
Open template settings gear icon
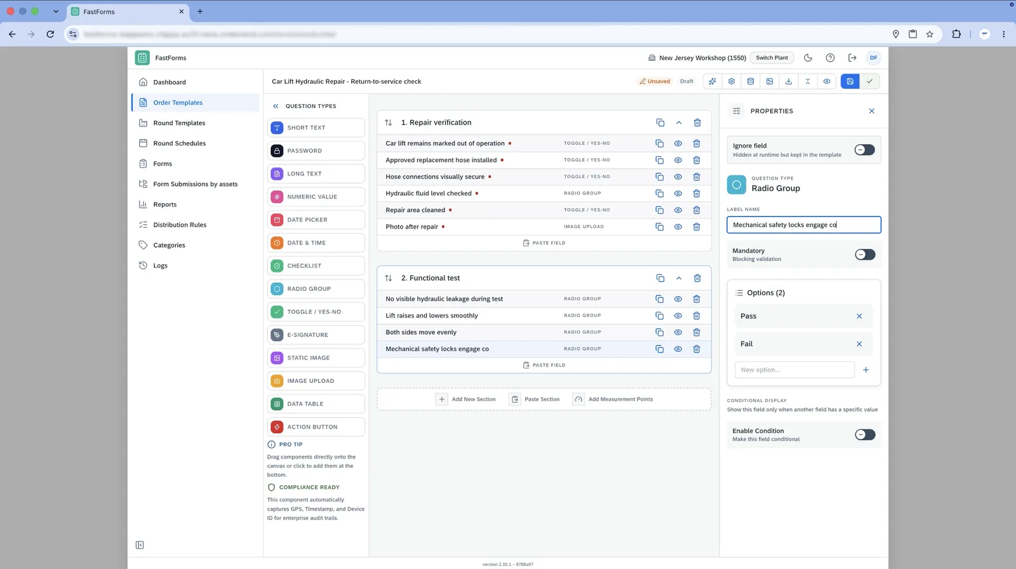732,81
